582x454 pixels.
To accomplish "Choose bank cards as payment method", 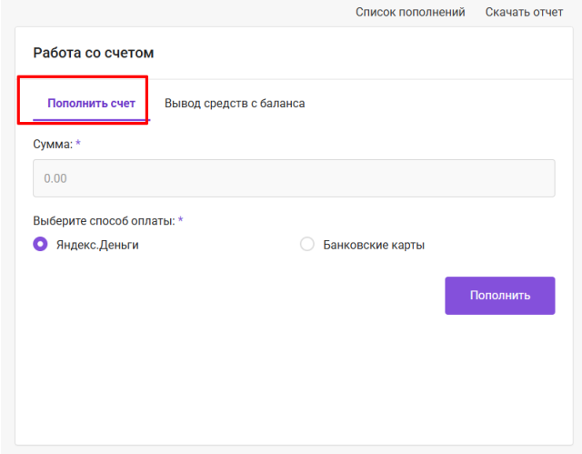I will 307,244.
